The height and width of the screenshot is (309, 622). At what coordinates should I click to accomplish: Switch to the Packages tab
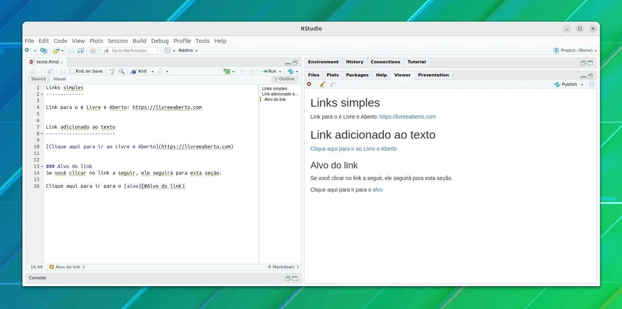(357, 75)
